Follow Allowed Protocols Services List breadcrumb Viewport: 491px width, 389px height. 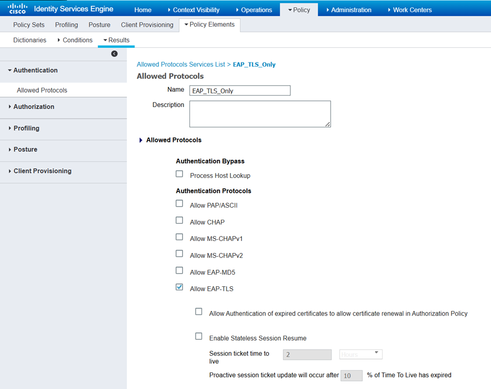pos(180,64)
